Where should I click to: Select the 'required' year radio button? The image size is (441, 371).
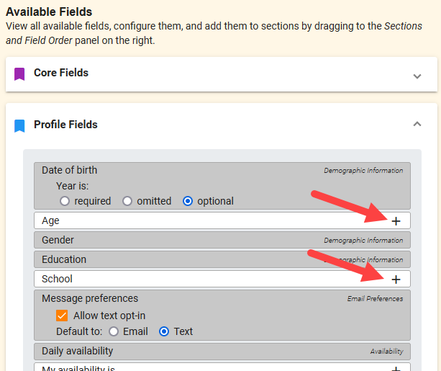(65, 201)
